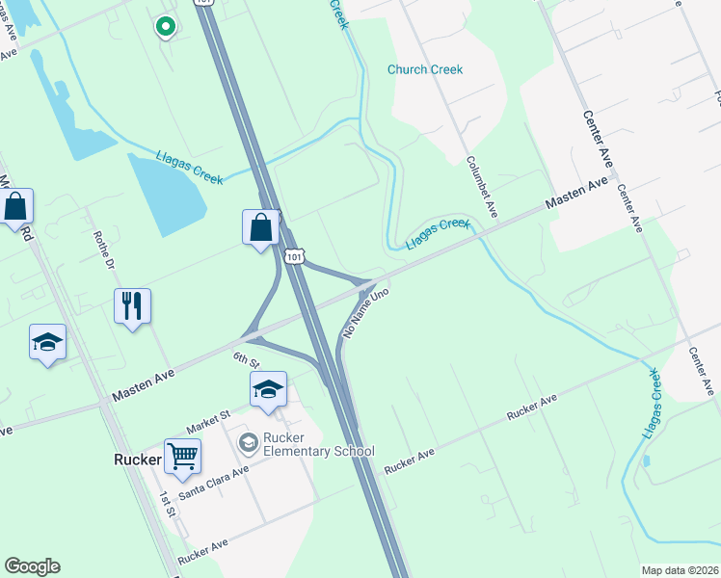
Task: Click the US 101 highway shield at interchange
Action: coord(294,257)
